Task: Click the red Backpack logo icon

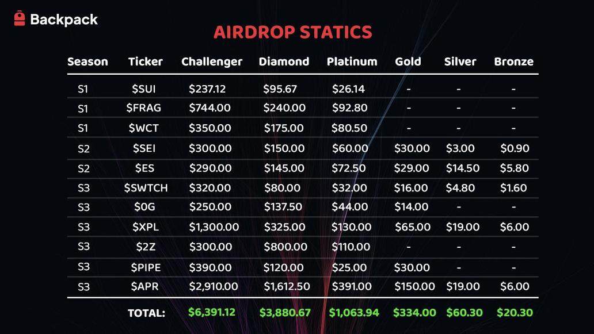Action: (20, 19)
